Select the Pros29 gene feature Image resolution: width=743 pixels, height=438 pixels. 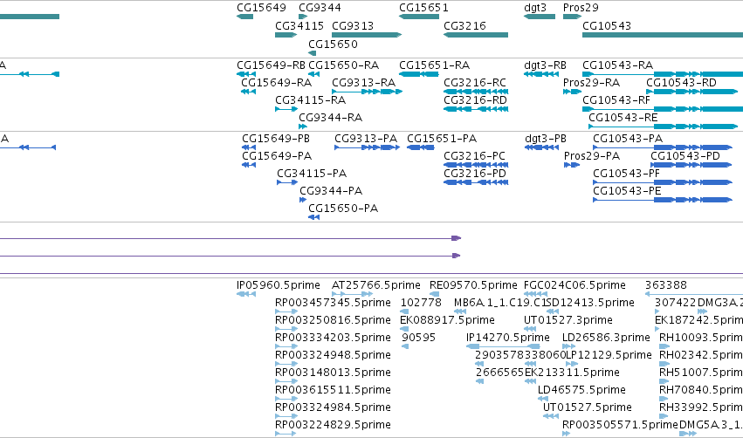(x=572, y=17)
